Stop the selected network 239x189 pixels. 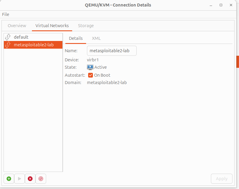coord(30,179)
